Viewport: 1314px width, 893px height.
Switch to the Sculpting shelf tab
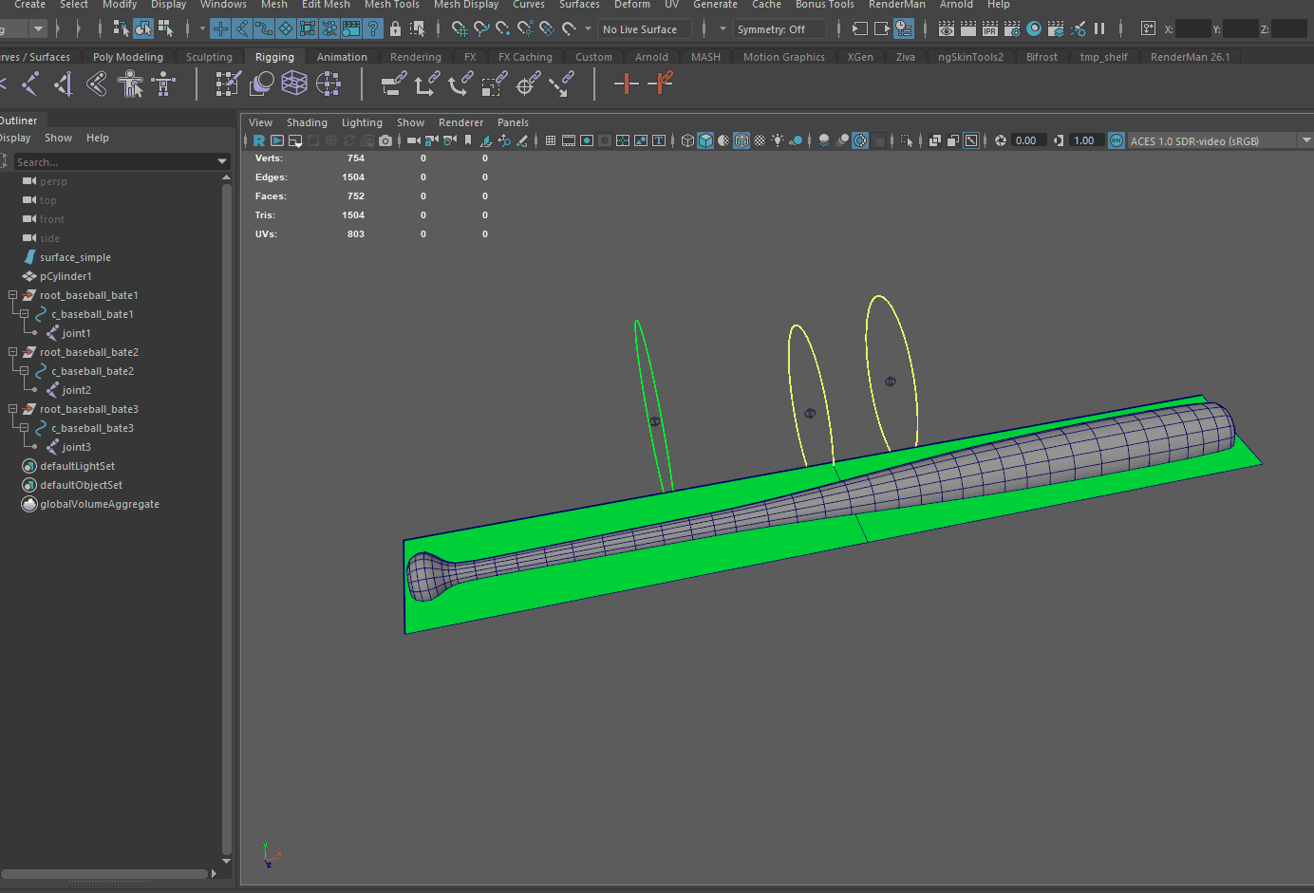coord(209,57)
